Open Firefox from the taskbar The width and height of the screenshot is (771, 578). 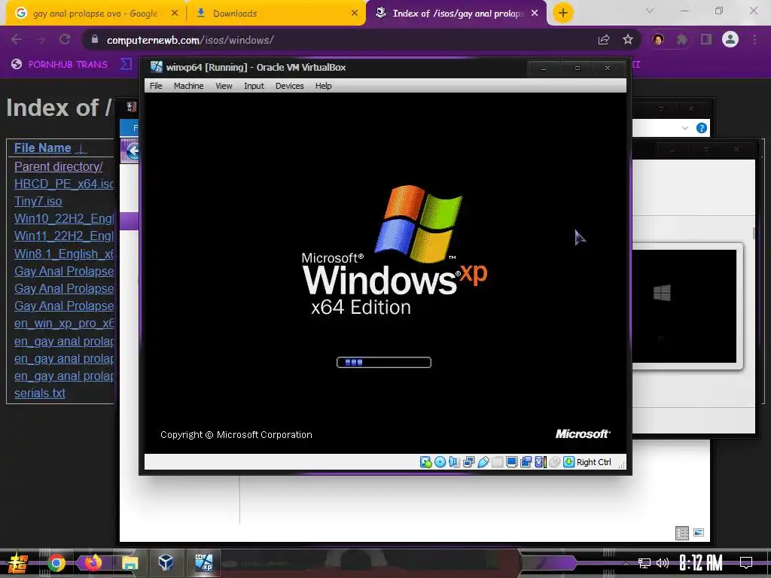click(93, 563)
